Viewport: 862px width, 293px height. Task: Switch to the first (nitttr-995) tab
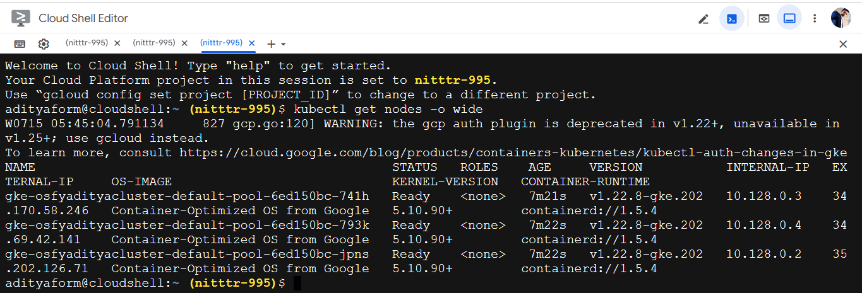pos(87,43)
